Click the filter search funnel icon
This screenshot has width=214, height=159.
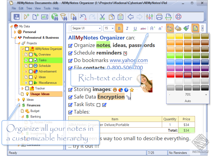64,17
